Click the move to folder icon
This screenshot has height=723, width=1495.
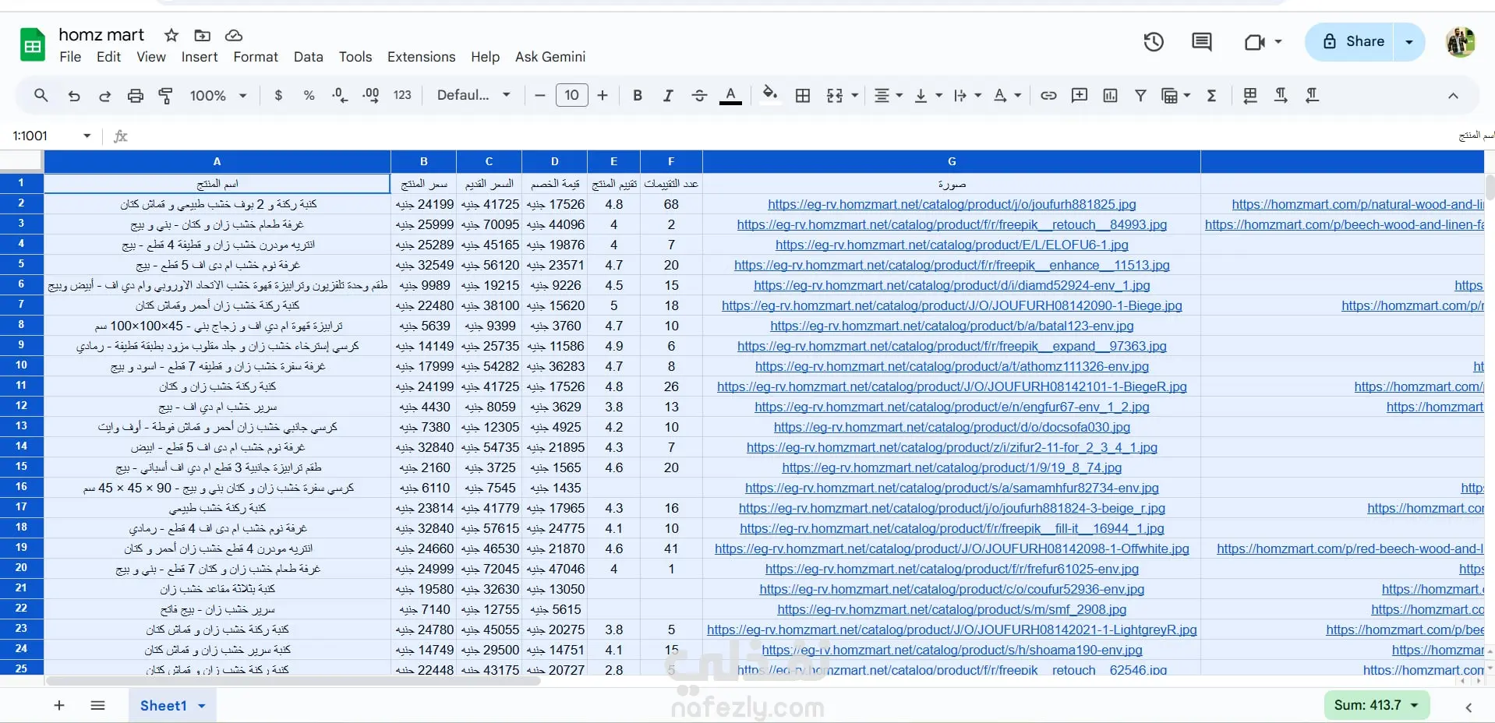pyautogui.click(x=202, y=35)
